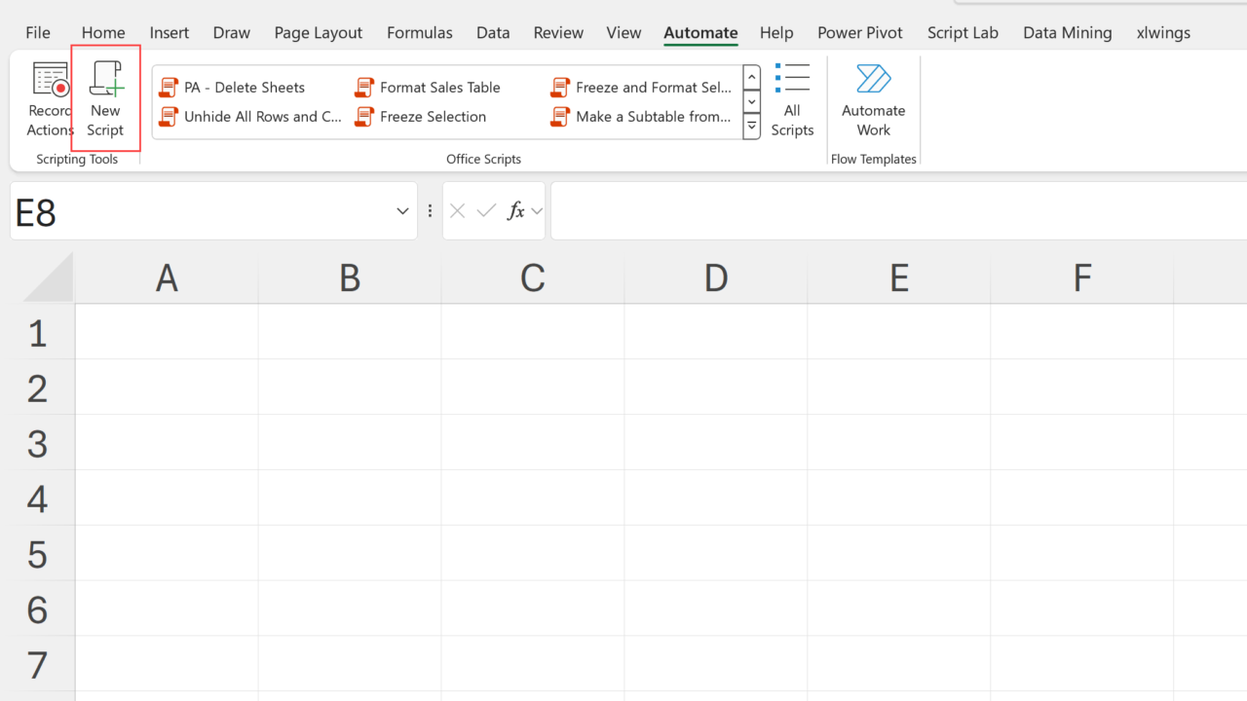Image resolution: width=1247 pixels, height=701 pixels.
Task: Expand the Office Scripts gallery
Action: [x=751, y=127]
